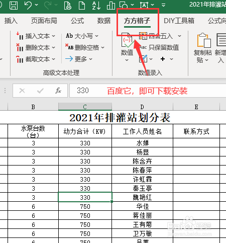Open the customize quick access toolbar arrow
The image size is (226, 243).
tap(163, 5)
